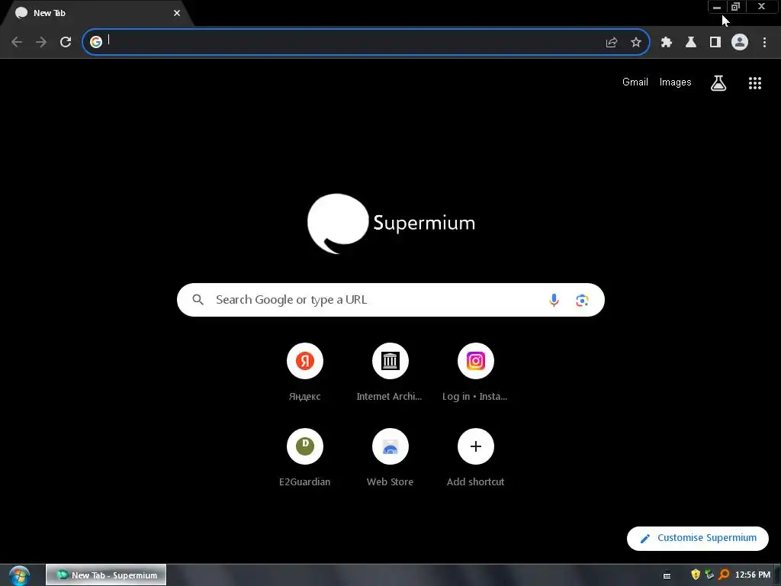Add a new shortcut

[476, 458]
